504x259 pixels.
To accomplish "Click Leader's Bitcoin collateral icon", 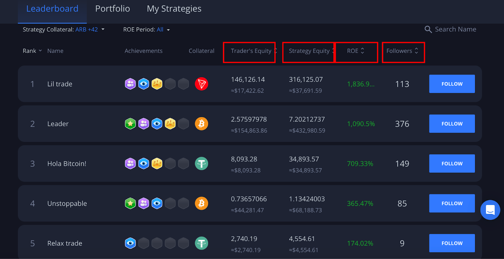I will click(x=202, y=124).
